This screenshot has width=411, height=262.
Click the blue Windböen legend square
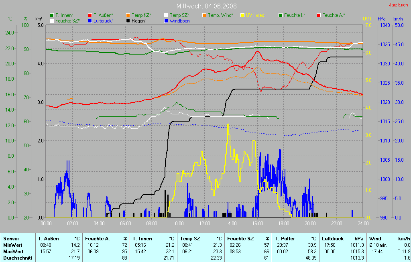pos(167,20)
